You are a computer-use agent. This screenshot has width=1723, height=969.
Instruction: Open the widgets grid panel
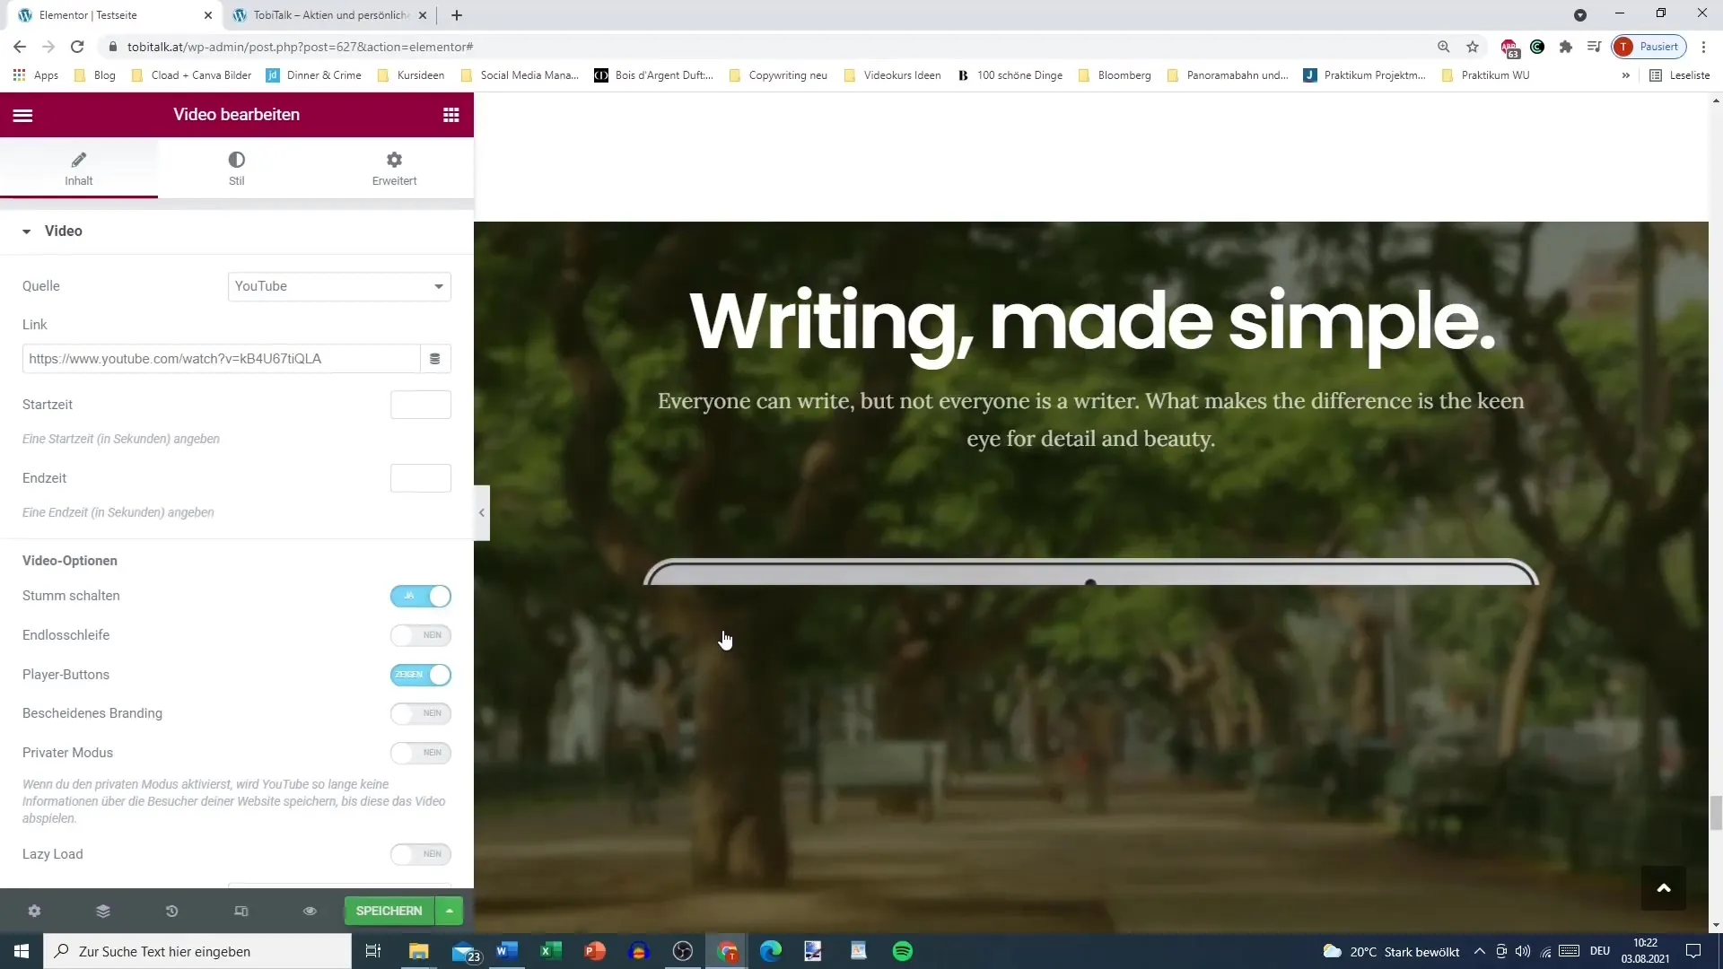click(x=451, y=115)
